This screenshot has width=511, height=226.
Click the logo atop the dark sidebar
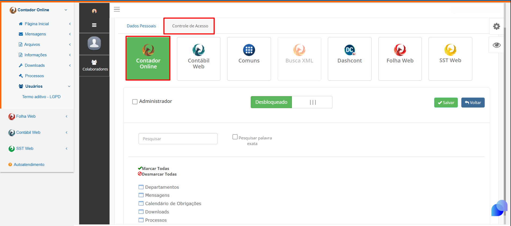(94, 11)
